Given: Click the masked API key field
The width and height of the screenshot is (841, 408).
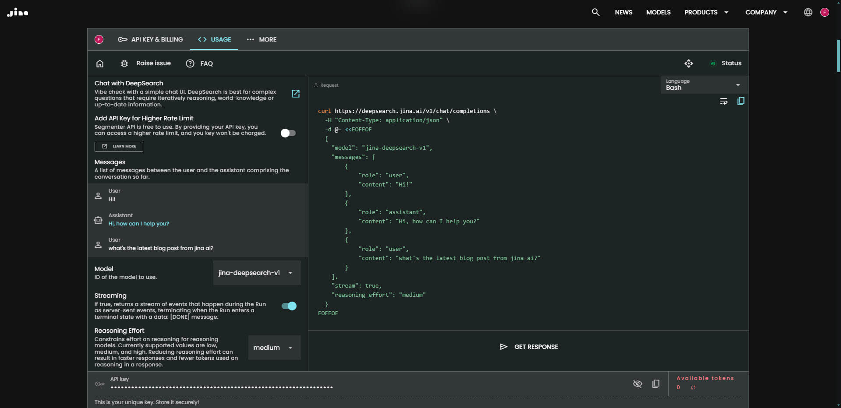Looking at the screenshot, I should pos(222,387).
